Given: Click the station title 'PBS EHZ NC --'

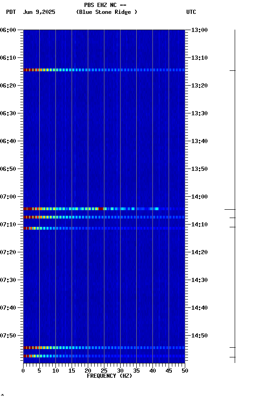Looking at the screenshot, I should click(105, 5).
